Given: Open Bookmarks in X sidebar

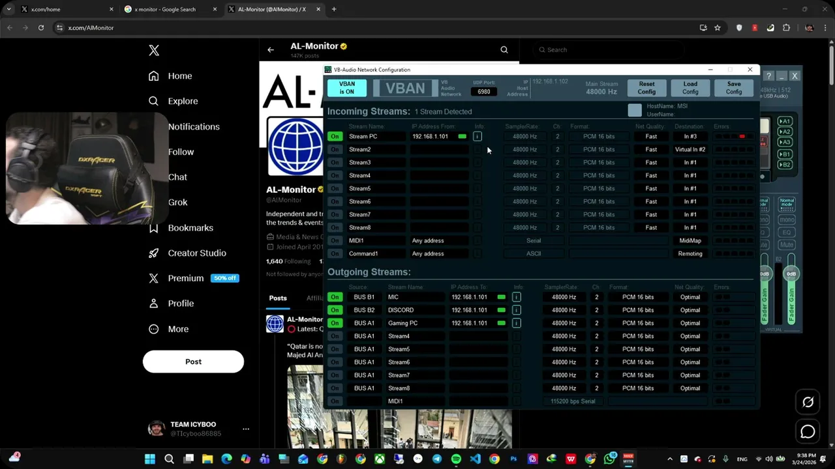Looking at the screenshot, I should coord(190,228).
